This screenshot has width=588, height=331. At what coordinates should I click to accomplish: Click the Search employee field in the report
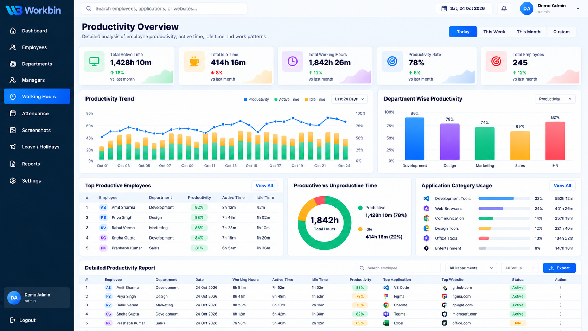point(398,268)
